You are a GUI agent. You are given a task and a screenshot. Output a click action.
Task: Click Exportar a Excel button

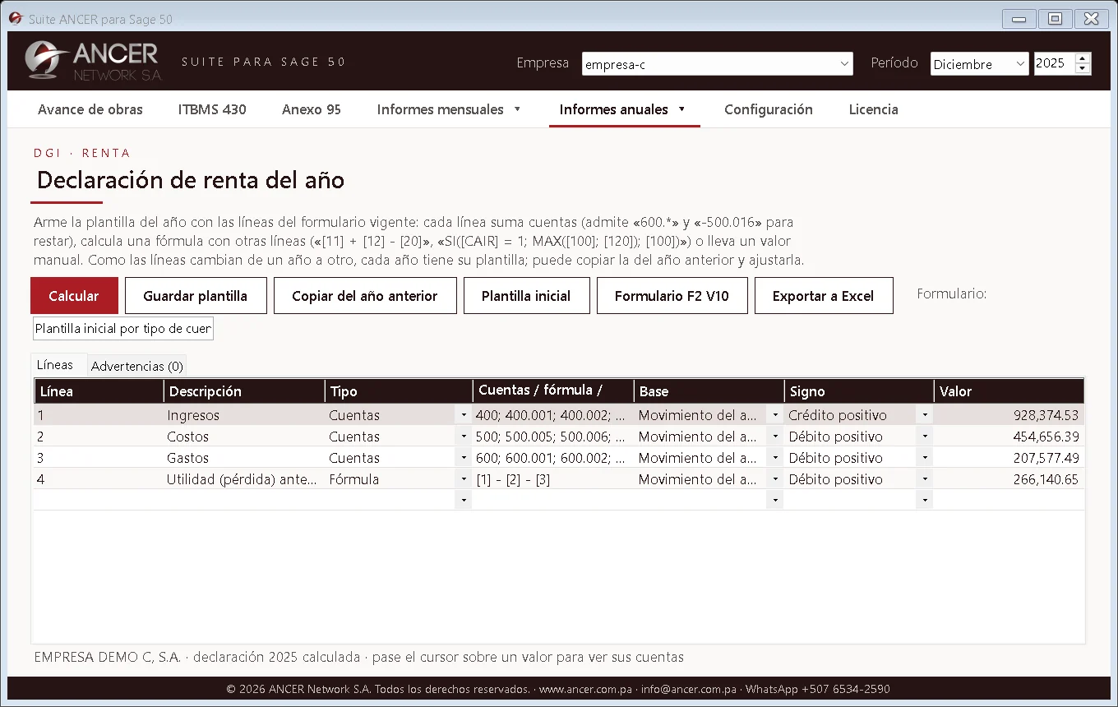(823, 296)
